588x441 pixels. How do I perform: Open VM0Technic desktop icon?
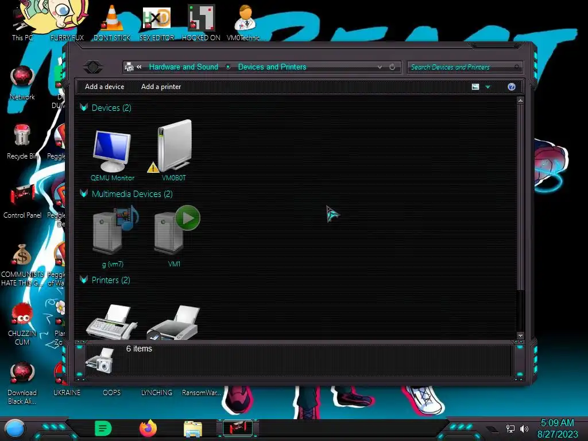click(x=246, y=22)
